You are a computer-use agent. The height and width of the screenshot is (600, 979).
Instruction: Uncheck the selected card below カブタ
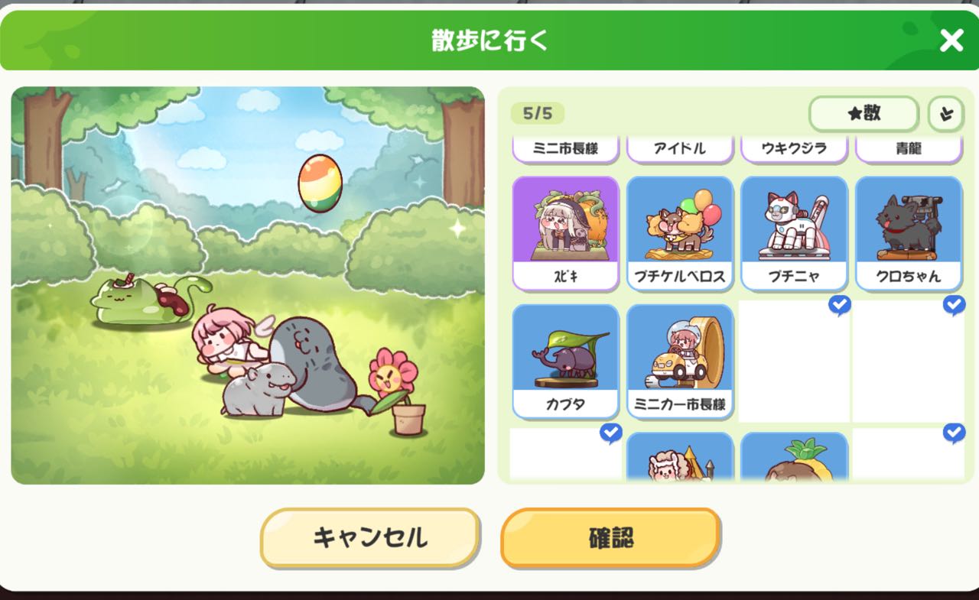[x=565, y=453]
